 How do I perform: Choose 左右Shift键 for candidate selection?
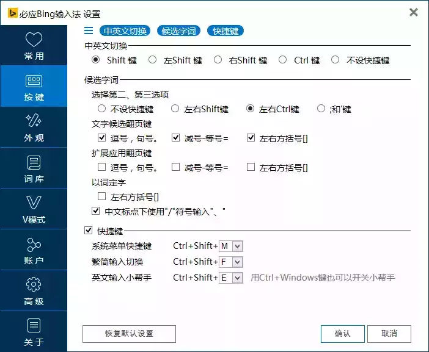click(175, 109)
